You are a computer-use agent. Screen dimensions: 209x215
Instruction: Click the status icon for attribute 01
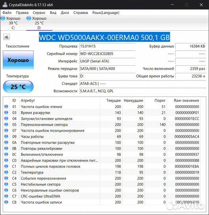coord(6,107)
